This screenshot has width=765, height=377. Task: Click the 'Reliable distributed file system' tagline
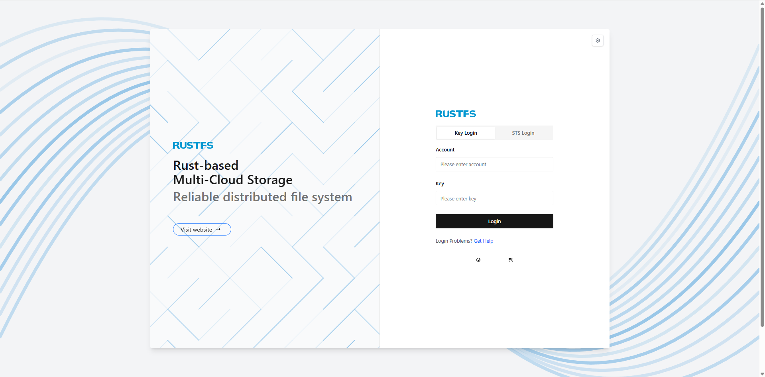[263, 197]
